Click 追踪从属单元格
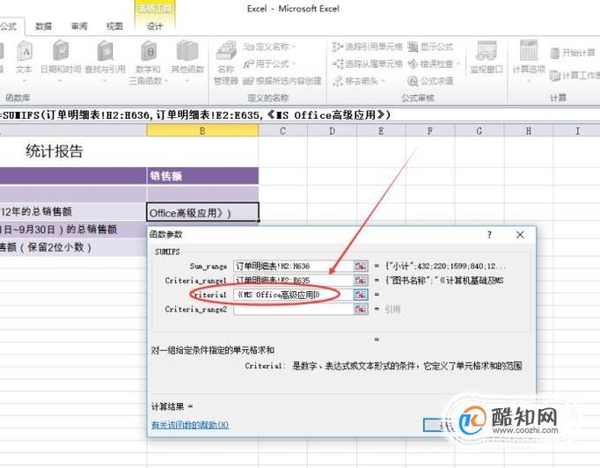The width and height of the screenshot is (600, 468). [x=368, y=63]
